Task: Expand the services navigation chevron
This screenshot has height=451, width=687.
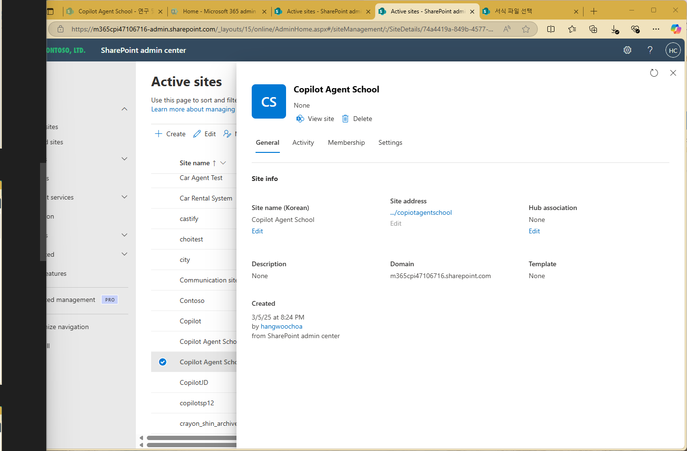Action: 124,197
